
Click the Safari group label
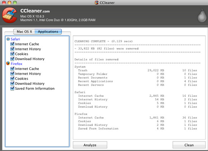(x=15, y=39)
